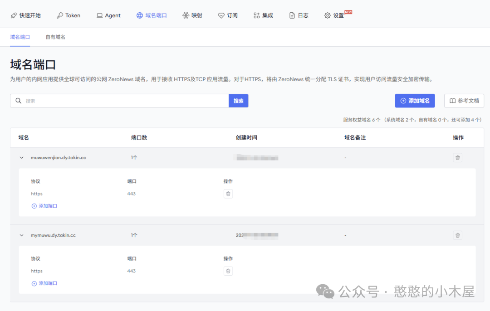This screenshot has height=311, width=490.
Task: Click the 添加域名 button
Action: [415, 101]
